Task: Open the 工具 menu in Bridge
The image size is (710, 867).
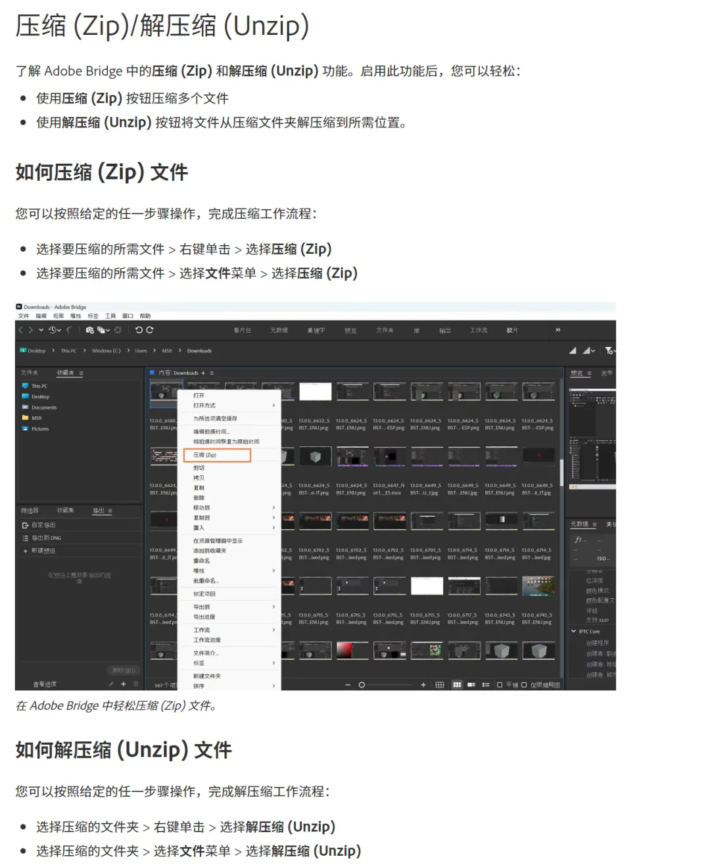Action: [110, 316]
